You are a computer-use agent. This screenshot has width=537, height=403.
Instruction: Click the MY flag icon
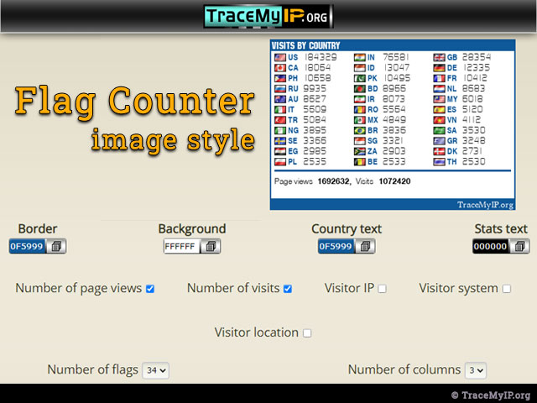click(439, 99)
